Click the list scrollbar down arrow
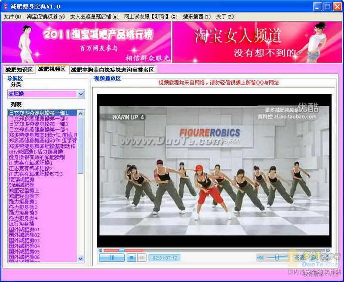This screenshot has width=344, height=282. coord(80,259)
